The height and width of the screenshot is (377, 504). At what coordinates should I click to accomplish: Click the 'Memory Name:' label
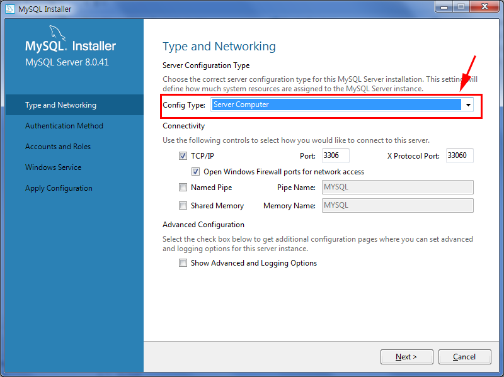point(289,206)
